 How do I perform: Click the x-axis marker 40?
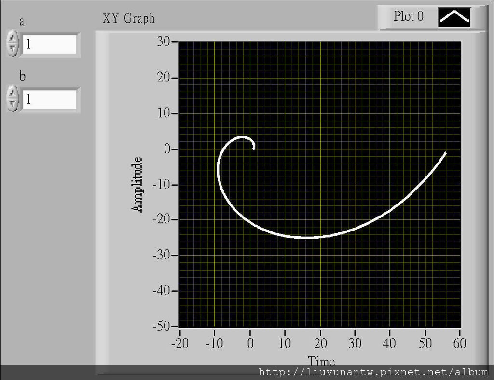pos(389,343)
